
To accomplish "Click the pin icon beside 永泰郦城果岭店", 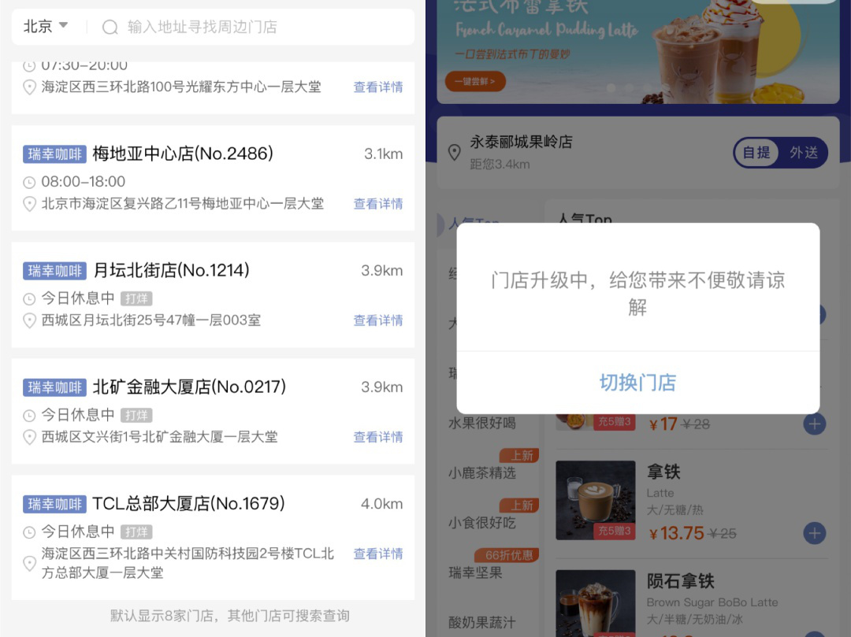I will (x=455, y=152).
